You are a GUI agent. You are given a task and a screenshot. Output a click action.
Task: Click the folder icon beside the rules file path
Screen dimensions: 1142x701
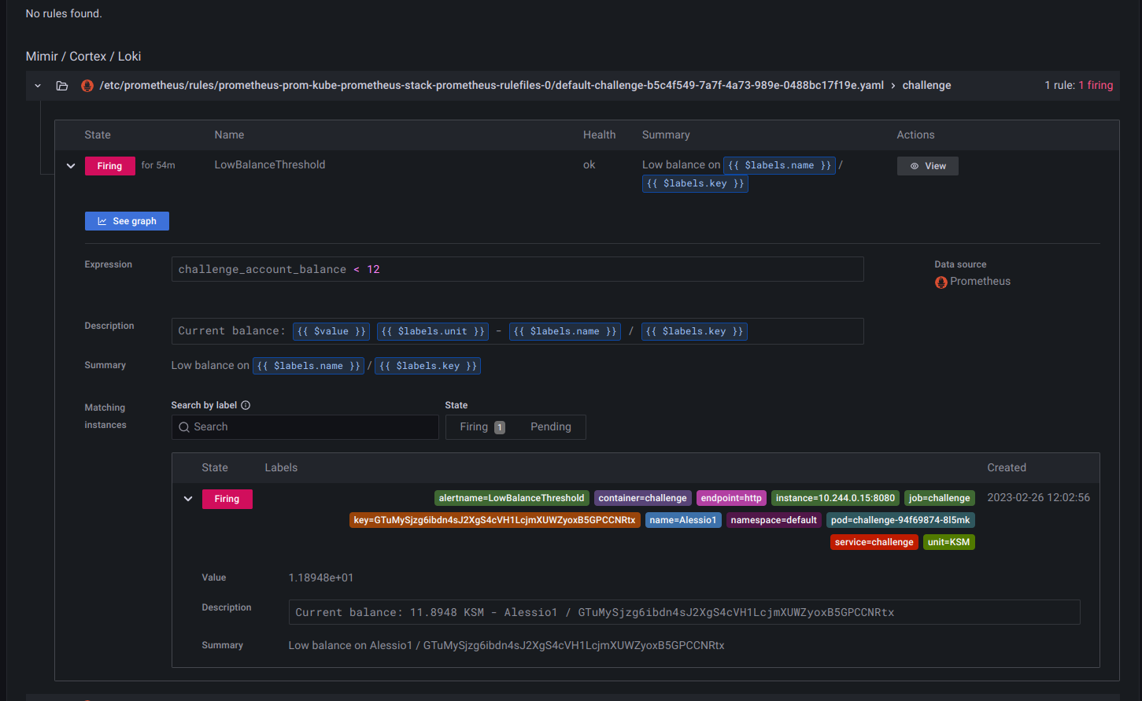[62, 86]
